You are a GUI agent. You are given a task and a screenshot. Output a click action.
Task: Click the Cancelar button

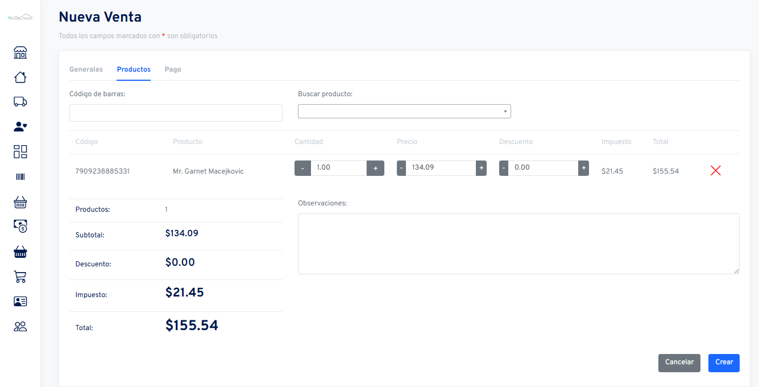pos(679,363)
